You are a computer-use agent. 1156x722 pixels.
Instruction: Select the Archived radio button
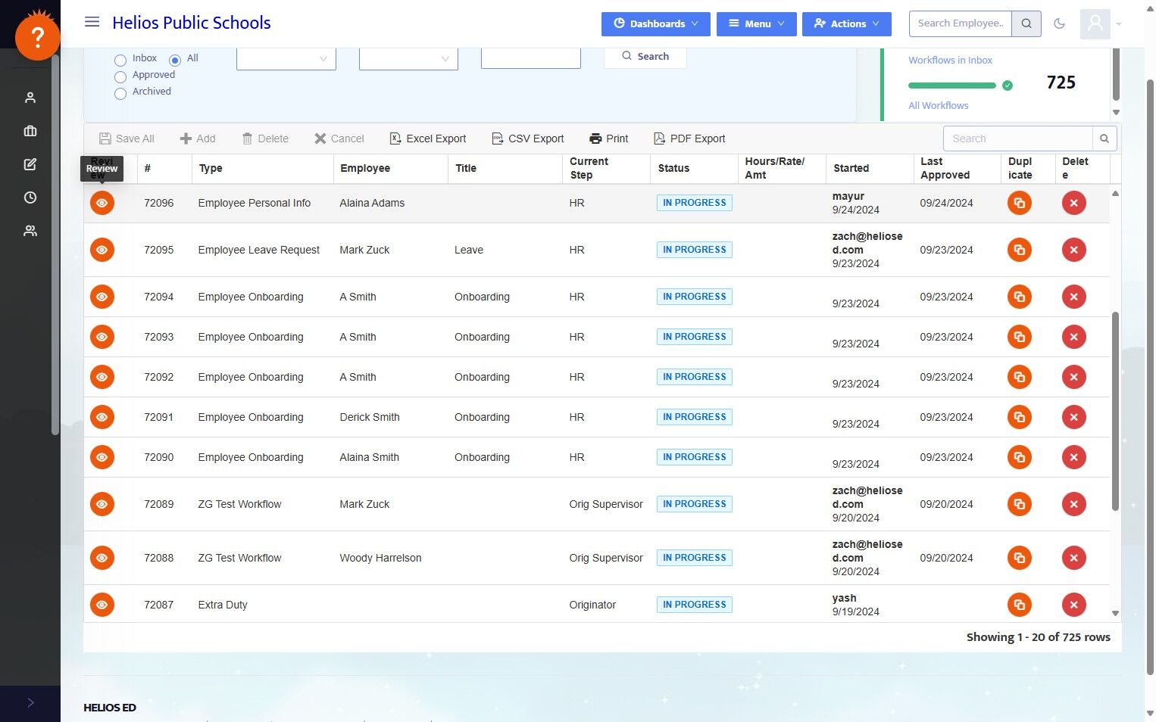pos(120,93)
